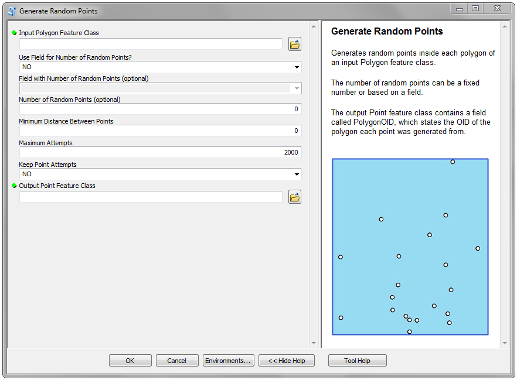
Task: Click the Input Polygon Feature Class text field
Action: 151,44
